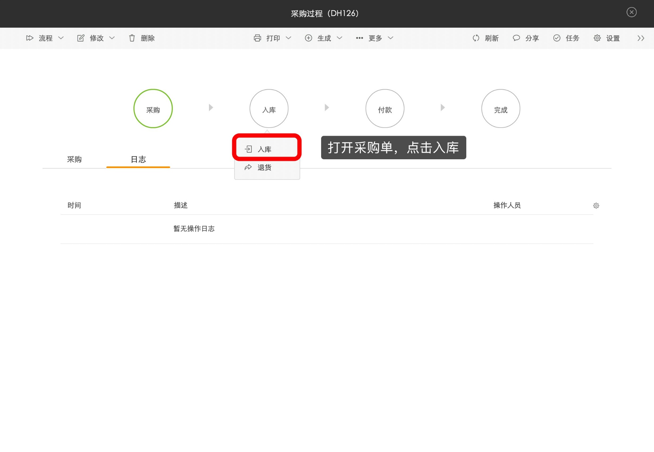The image size is (654, 452).
Task: Click the 任务 button label
Action: pyautogui.click(x=573, y=38)
